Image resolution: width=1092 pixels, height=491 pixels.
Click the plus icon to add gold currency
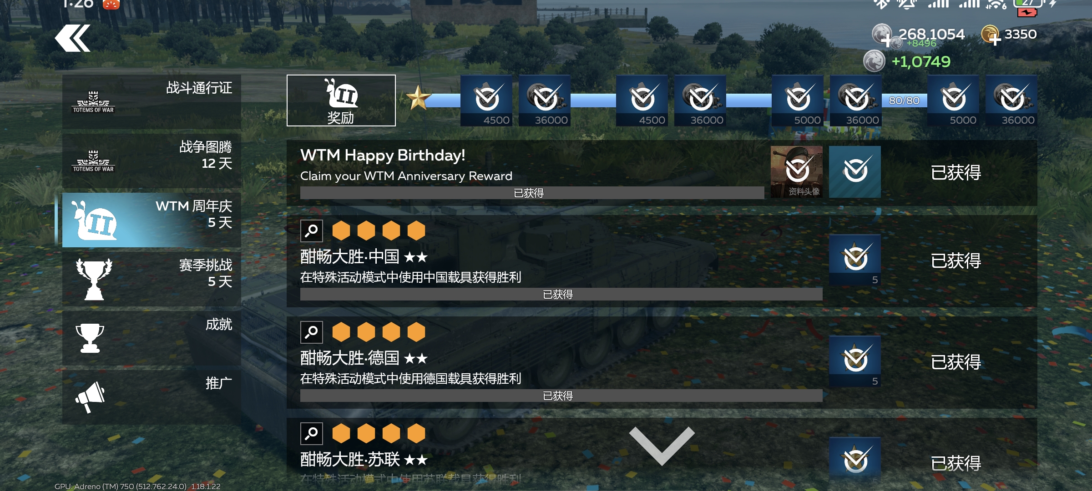[995, 40]
